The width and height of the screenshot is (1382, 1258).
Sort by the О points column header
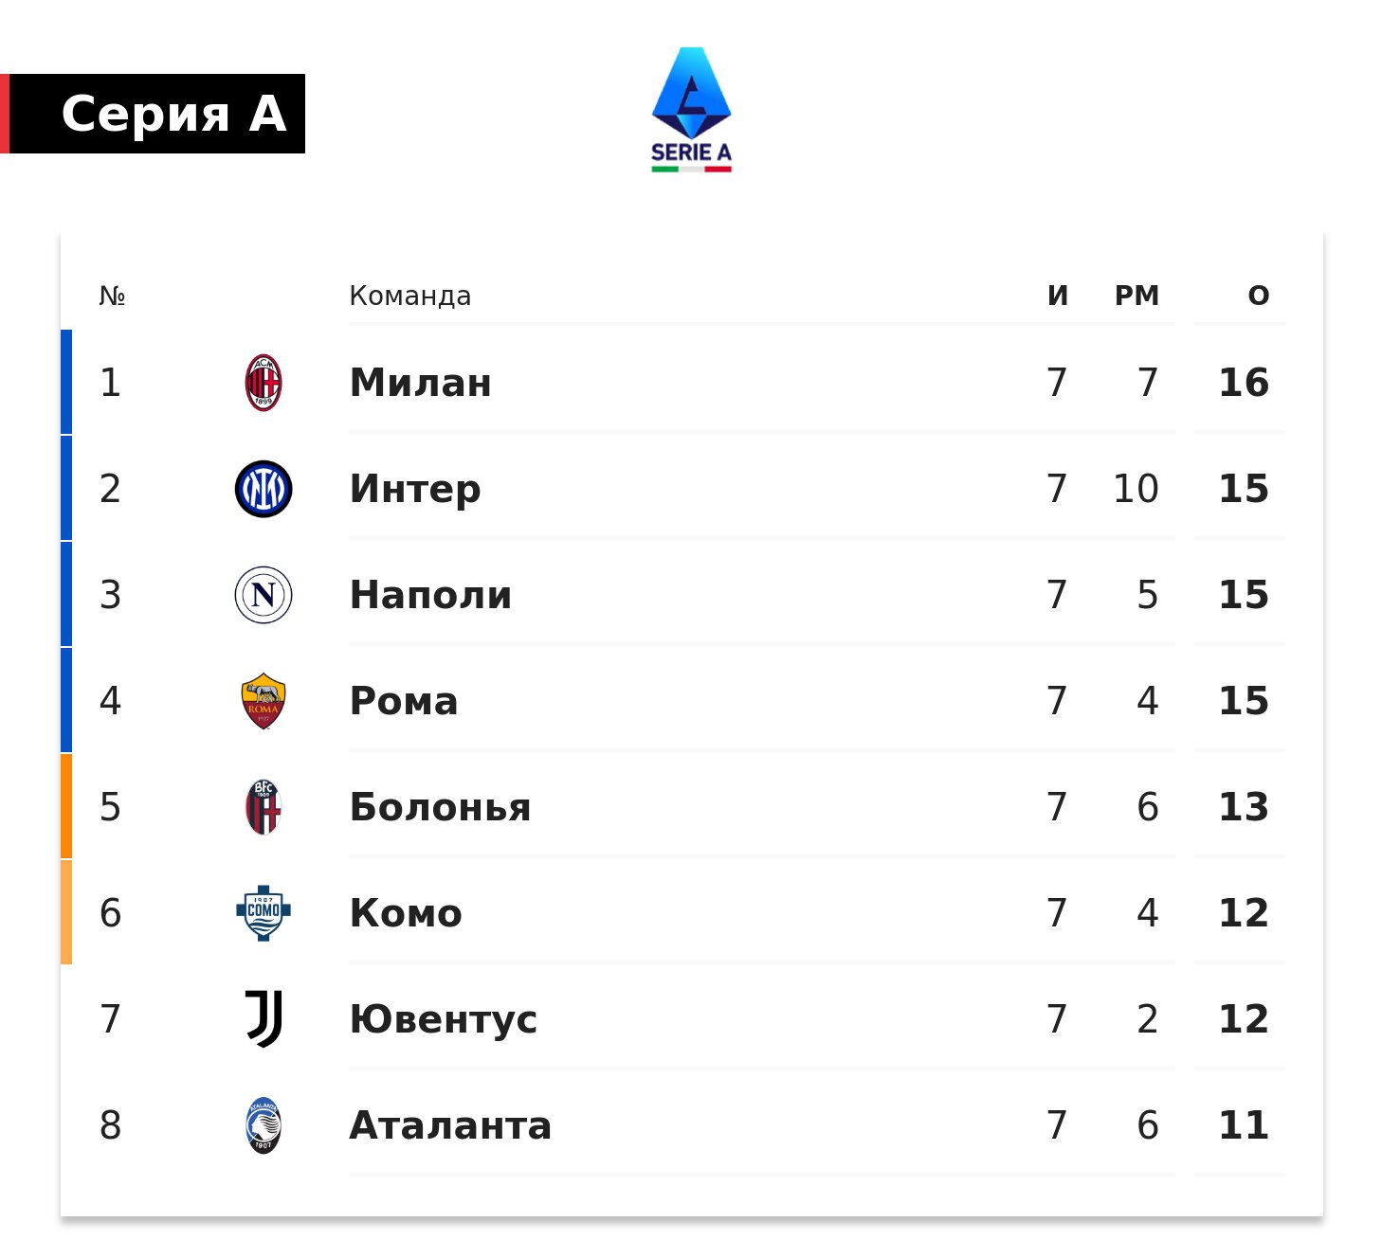[1258, 296]
